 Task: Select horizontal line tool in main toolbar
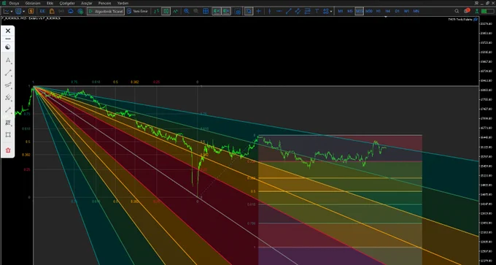pyautogui.click(x=279, y=11)
